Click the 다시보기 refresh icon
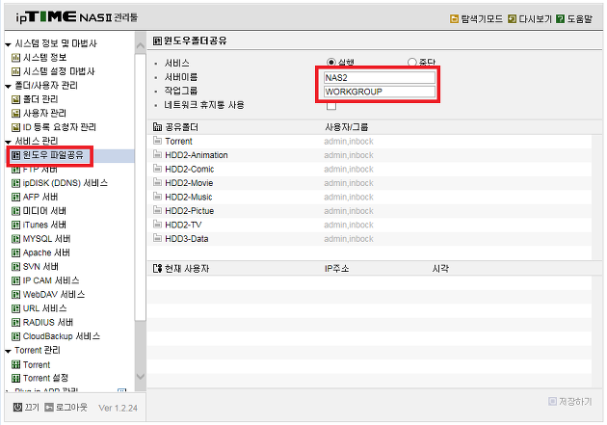 [x=512, y=18]
